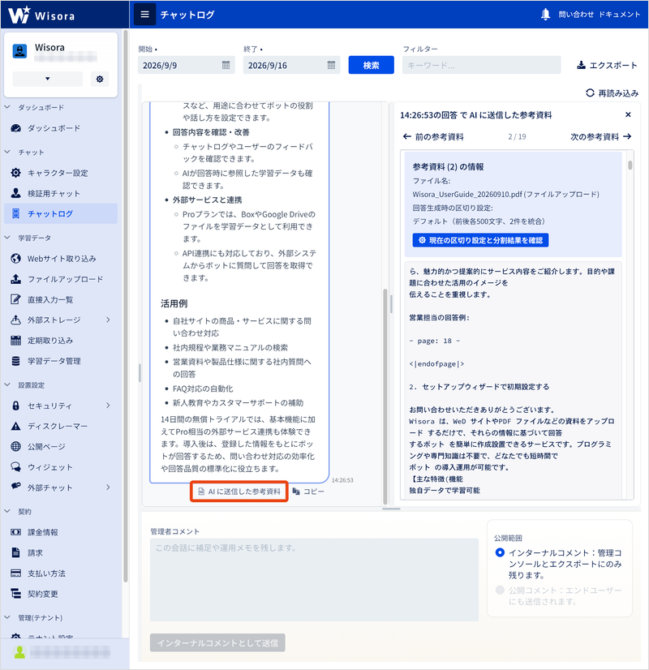The height and width of the screenshot is (670, 649).
Task: Open the hamburger menu icon
Action: point(145,15)
